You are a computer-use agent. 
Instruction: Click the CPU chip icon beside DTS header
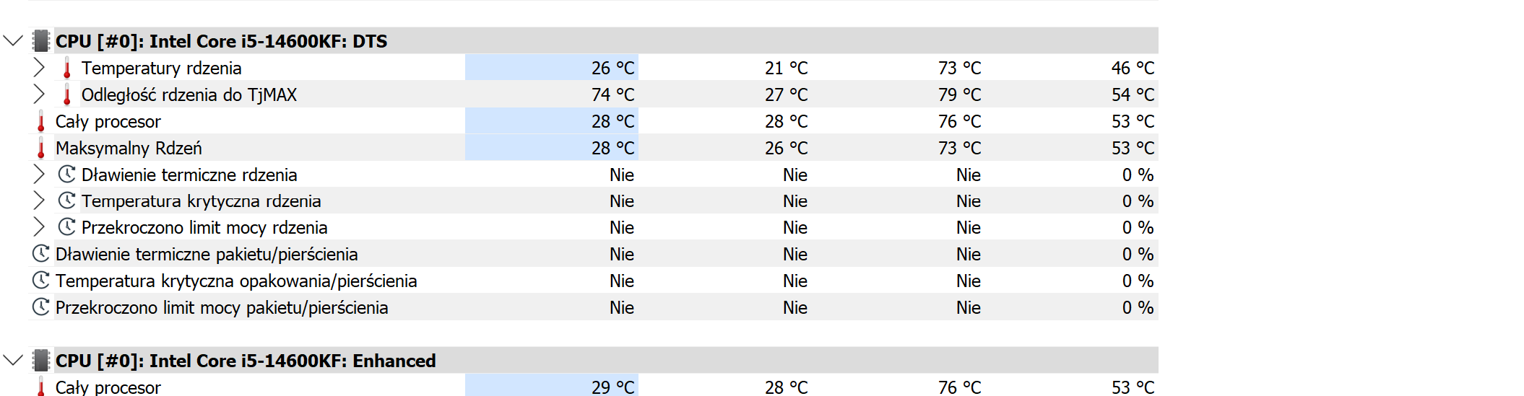[41, 40]
